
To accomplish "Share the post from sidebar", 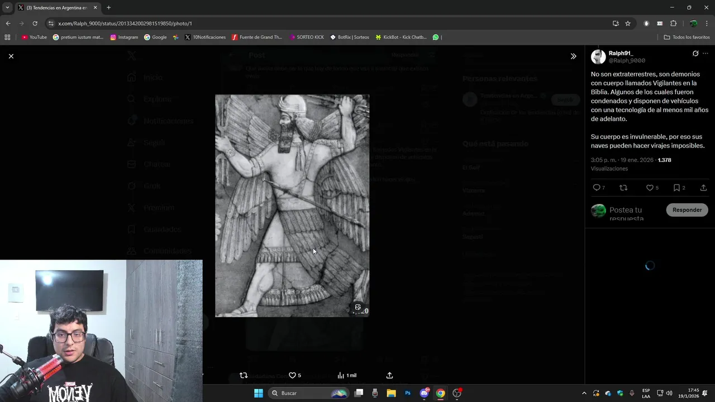I will coord(703,188).
